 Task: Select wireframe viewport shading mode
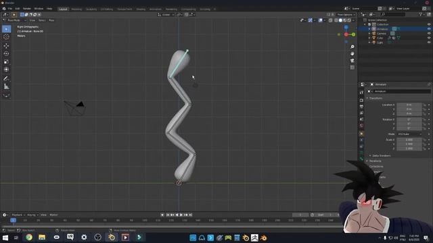(336, 20)
